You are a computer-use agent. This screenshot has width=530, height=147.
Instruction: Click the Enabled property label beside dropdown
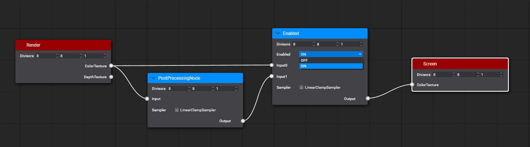click(x=283, y=55)
